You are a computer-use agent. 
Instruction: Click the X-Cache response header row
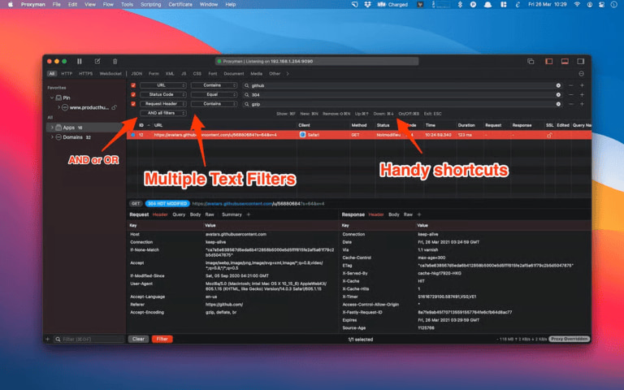(465, 281)
